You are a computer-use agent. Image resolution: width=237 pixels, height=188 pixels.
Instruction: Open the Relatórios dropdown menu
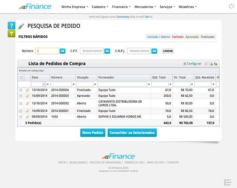click(x=187, y=7)
